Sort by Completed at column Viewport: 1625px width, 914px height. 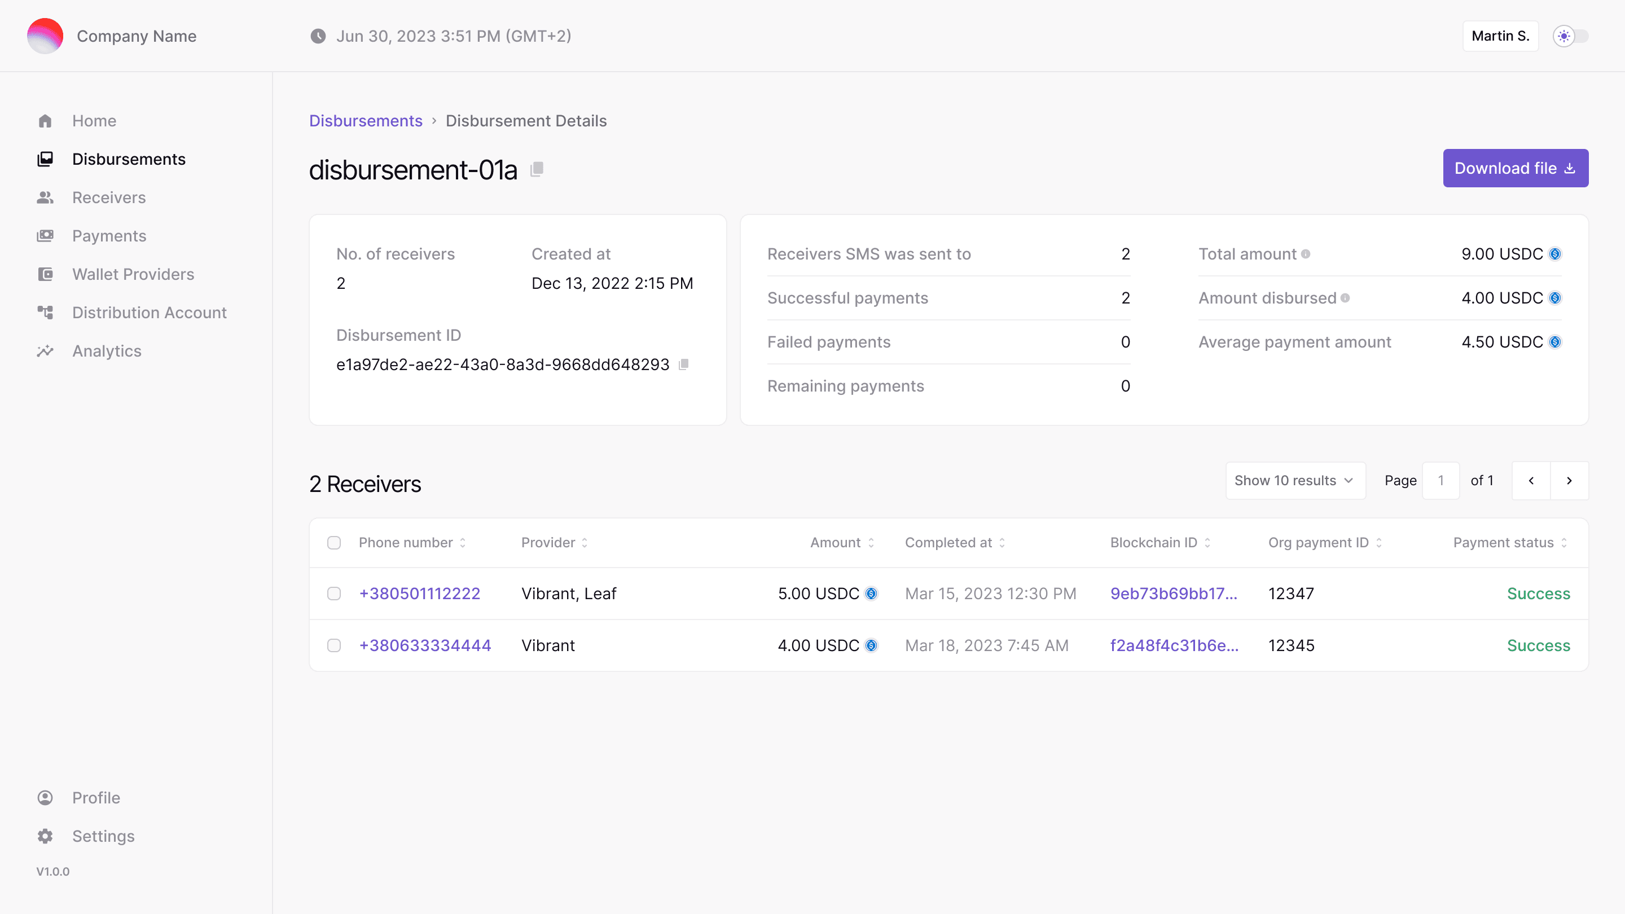coord(955,542)
